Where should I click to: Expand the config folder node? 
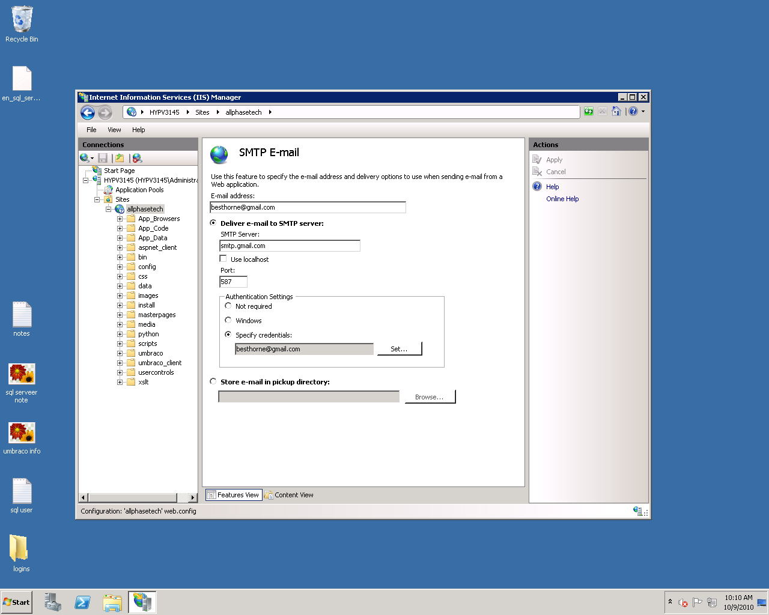tap(120, 267)
